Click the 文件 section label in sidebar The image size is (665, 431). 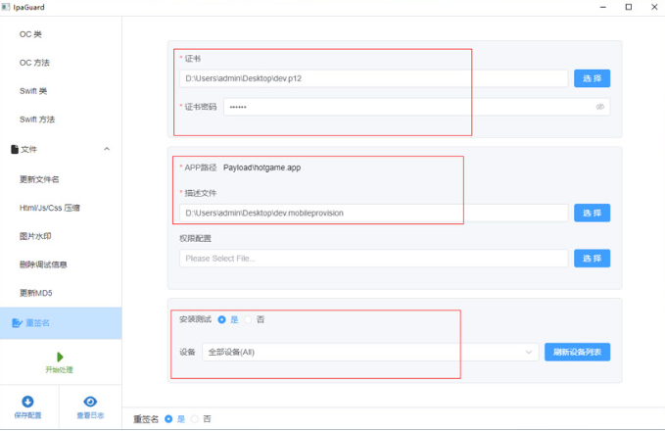[28, 149]
